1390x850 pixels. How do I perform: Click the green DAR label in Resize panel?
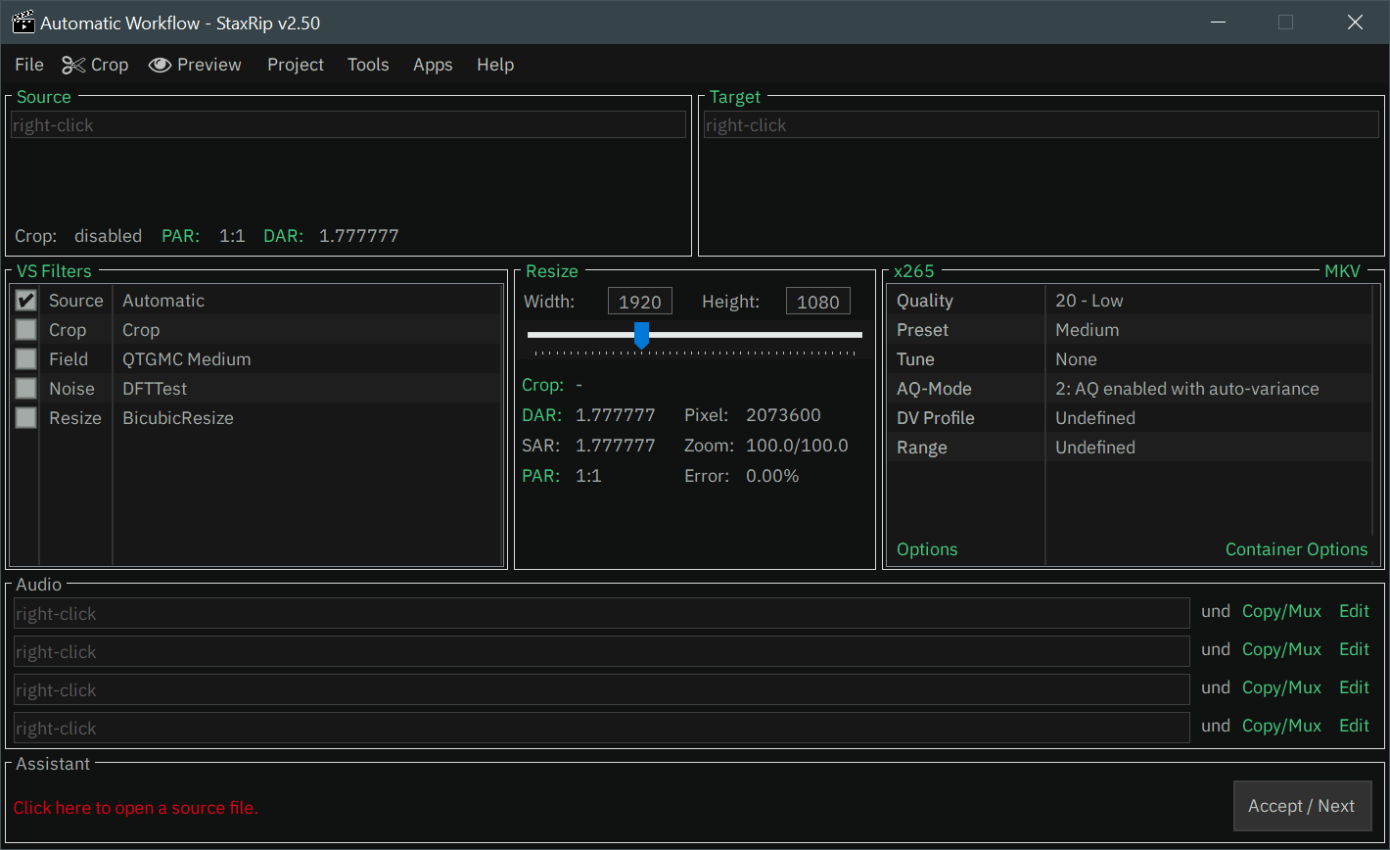pyautogui.click(x=542, y=415)
